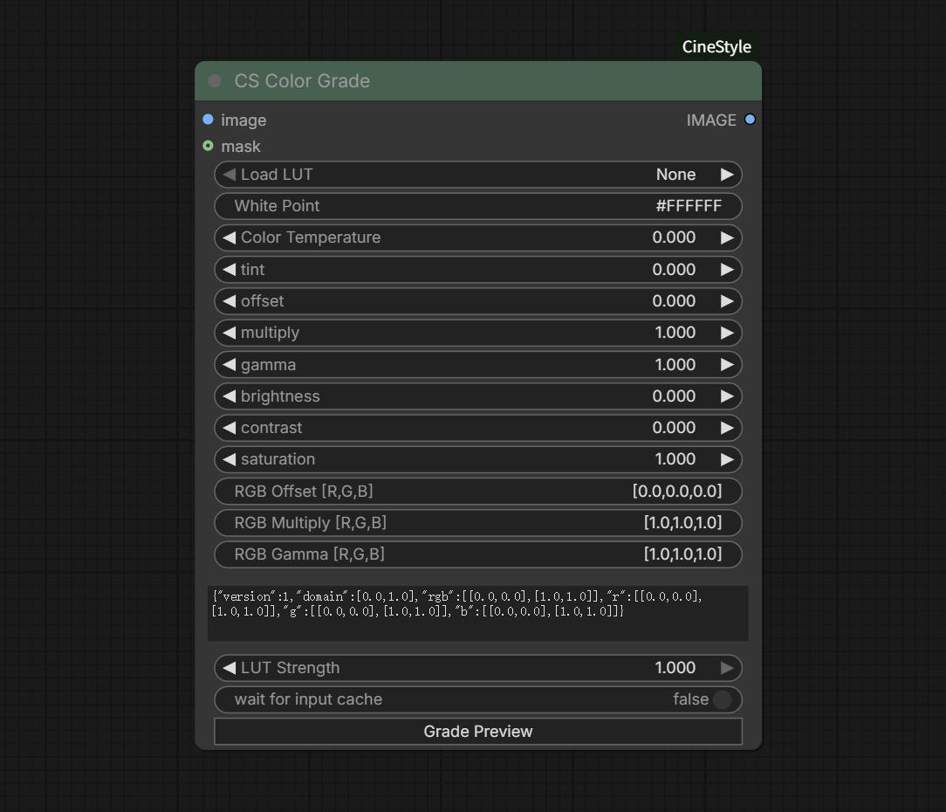The image size is (946, 812).
Task: Click the CineStyle badge above the node
Action: point(716,46)
